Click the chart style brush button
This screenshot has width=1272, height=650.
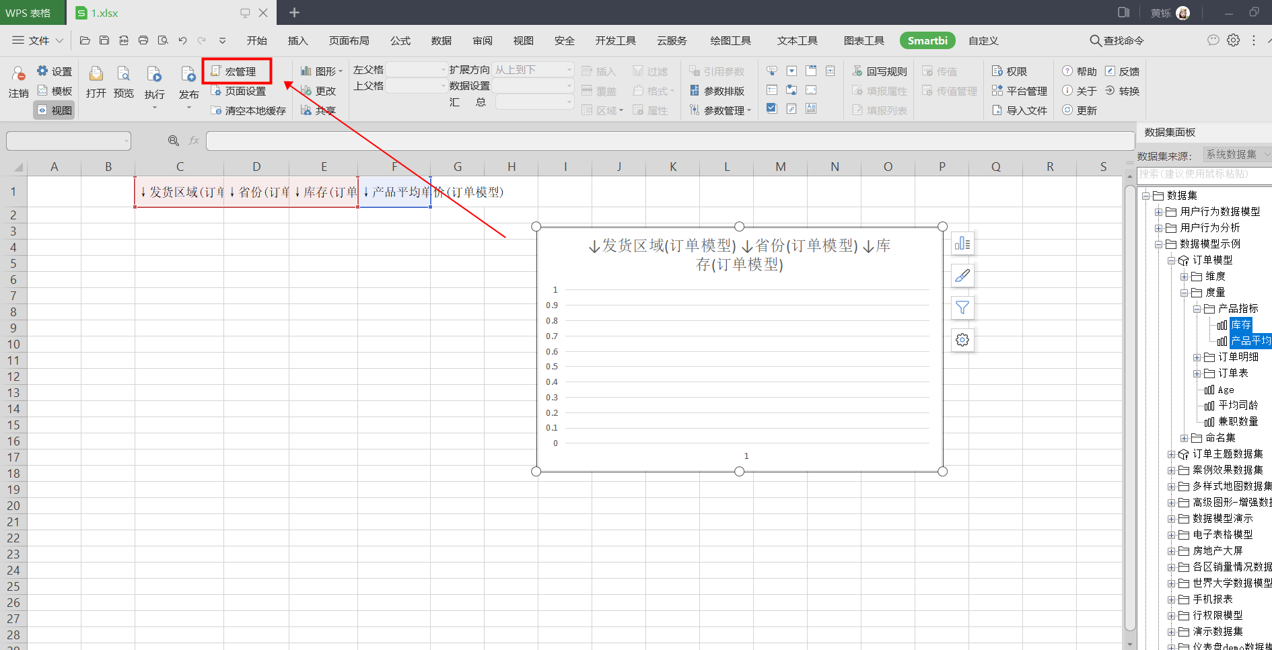962,275
